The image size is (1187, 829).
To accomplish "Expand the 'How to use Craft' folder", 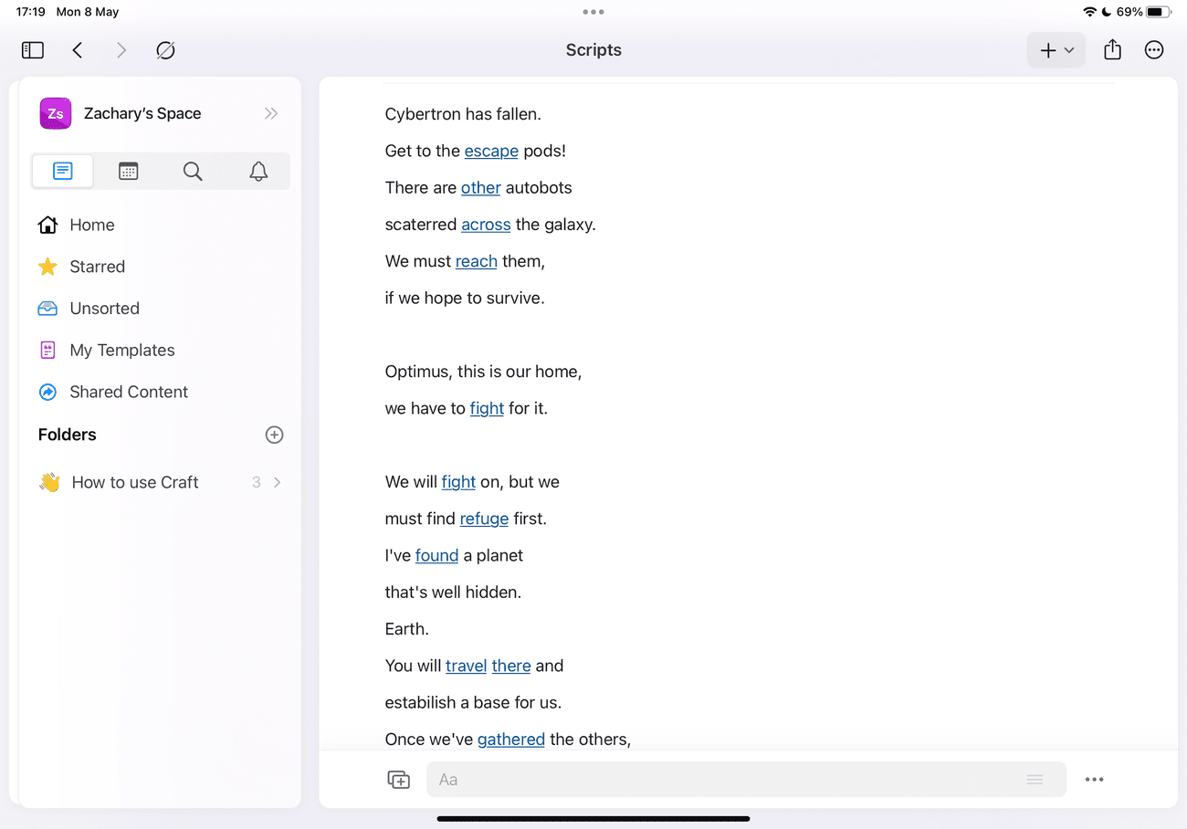I will [278, 482].
